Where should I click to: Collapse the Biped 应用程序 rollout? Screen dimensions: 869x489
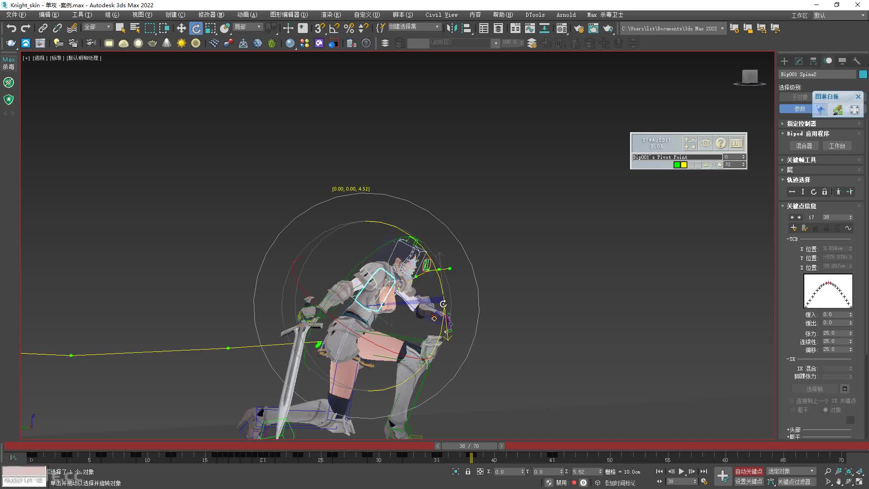coord(808,134)
